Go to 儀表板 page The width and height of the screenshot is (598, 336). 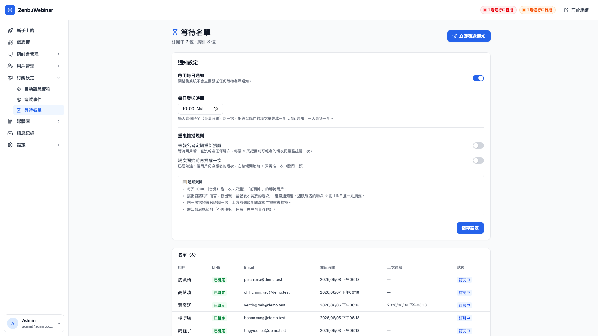point(34,42)
